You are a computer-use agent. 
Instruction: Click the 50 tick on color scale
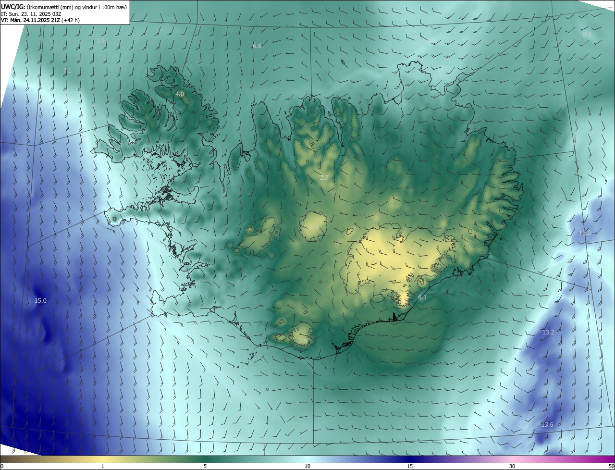pyautogui.click(x=611, y=466)
